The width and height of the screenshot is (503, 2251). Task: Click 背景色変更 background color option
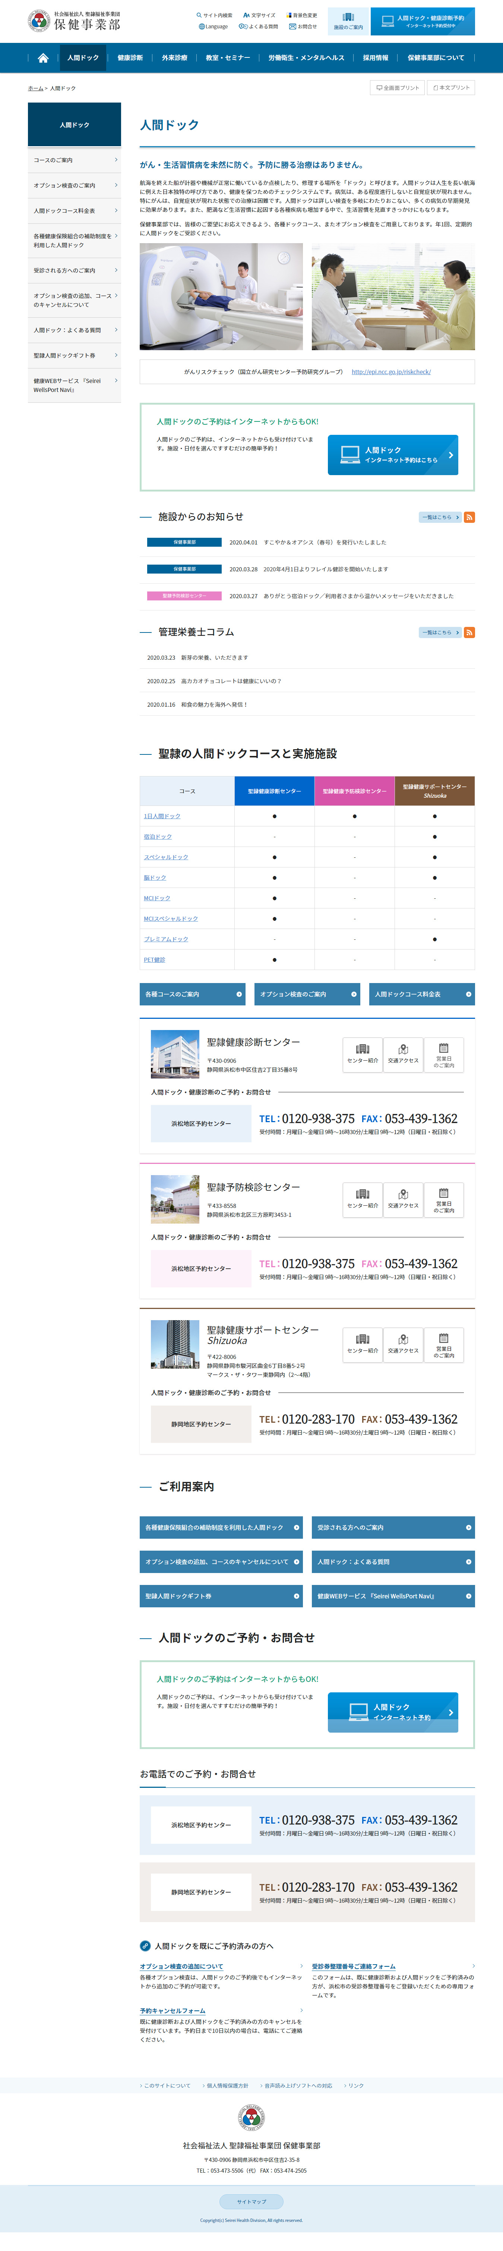click(301, 15)
